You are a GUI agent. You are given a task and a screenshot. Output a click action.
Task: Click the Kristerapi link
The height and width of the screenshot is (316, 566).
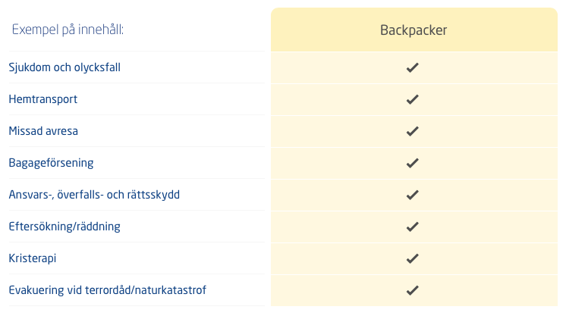point(33,258)
